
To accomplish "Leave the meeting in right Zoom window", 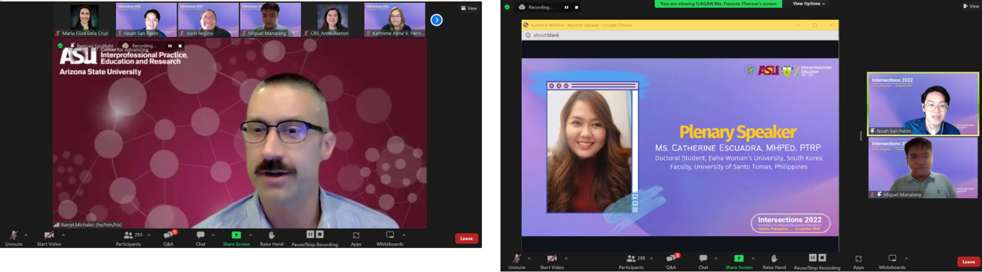I will pyautogui.click(x=969, y=262).
